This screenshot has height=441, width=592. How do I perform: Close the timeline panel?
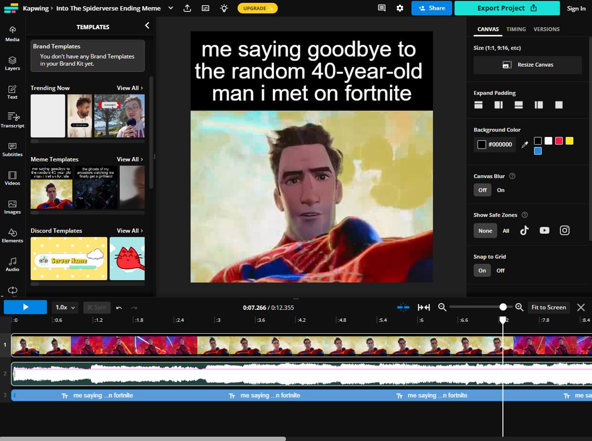(581, 307)
